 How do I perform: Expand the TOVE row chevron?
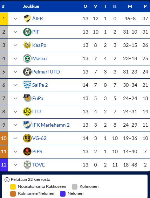click(15, 165)
